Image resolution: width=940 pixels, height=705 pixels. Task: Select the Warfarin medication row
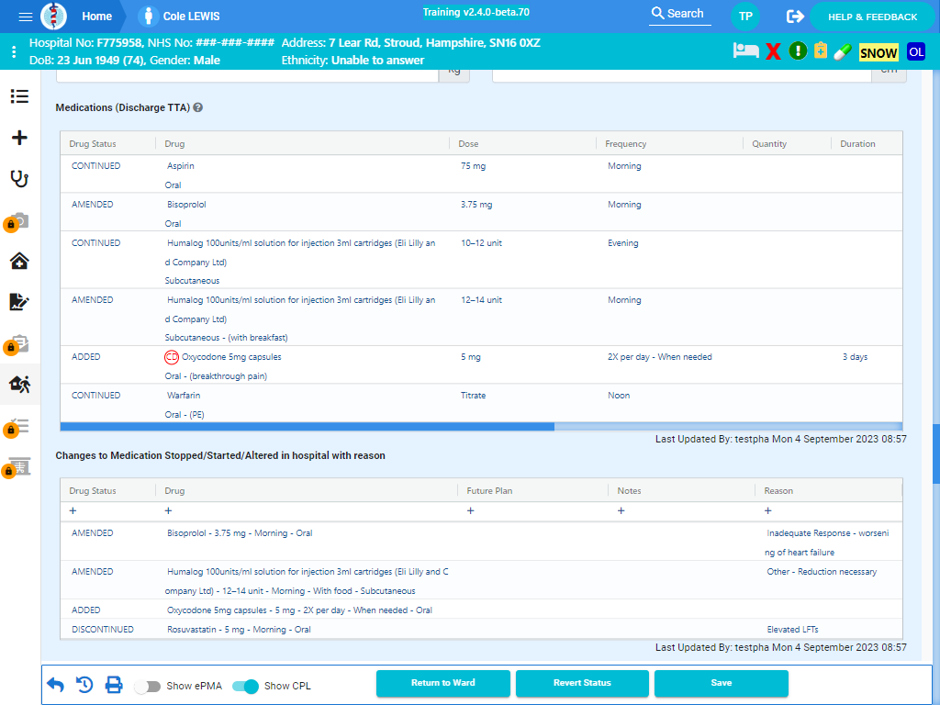481,404
